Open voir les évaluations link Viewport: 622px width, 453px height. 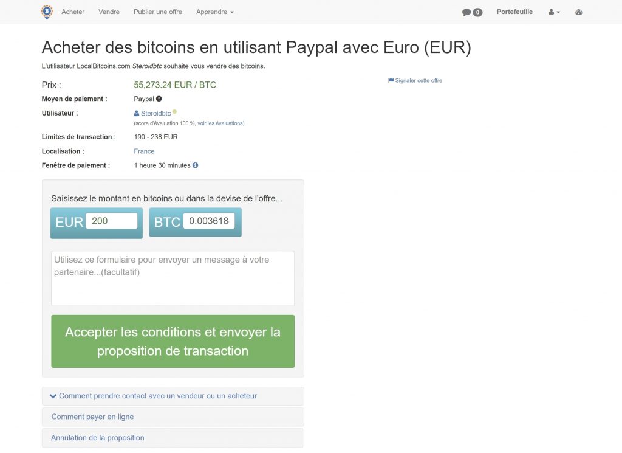pos(220,123)
